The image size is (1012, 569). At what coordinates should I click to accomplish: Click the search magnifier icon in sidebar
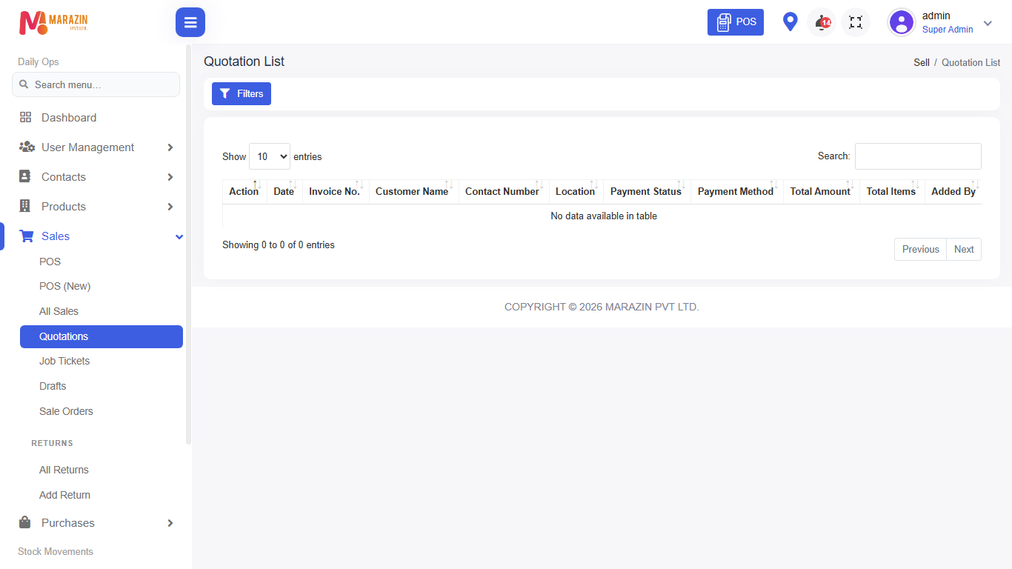coord(24,84)
